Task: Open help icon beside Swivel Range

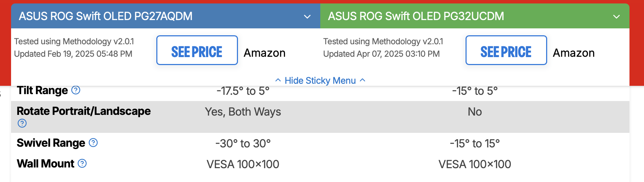Action: [93, 143]
